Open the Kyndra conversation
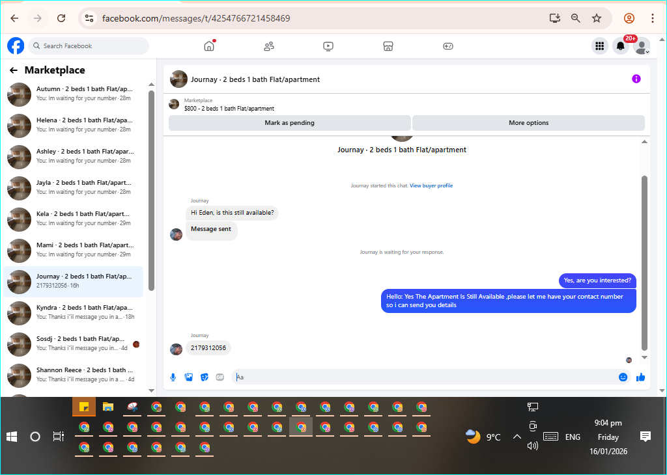The width and height of the screenshot is (667, 475). point(74,313)
